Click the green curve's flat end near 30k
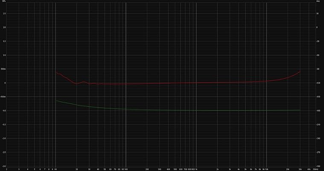 click(x=300, y=110)
